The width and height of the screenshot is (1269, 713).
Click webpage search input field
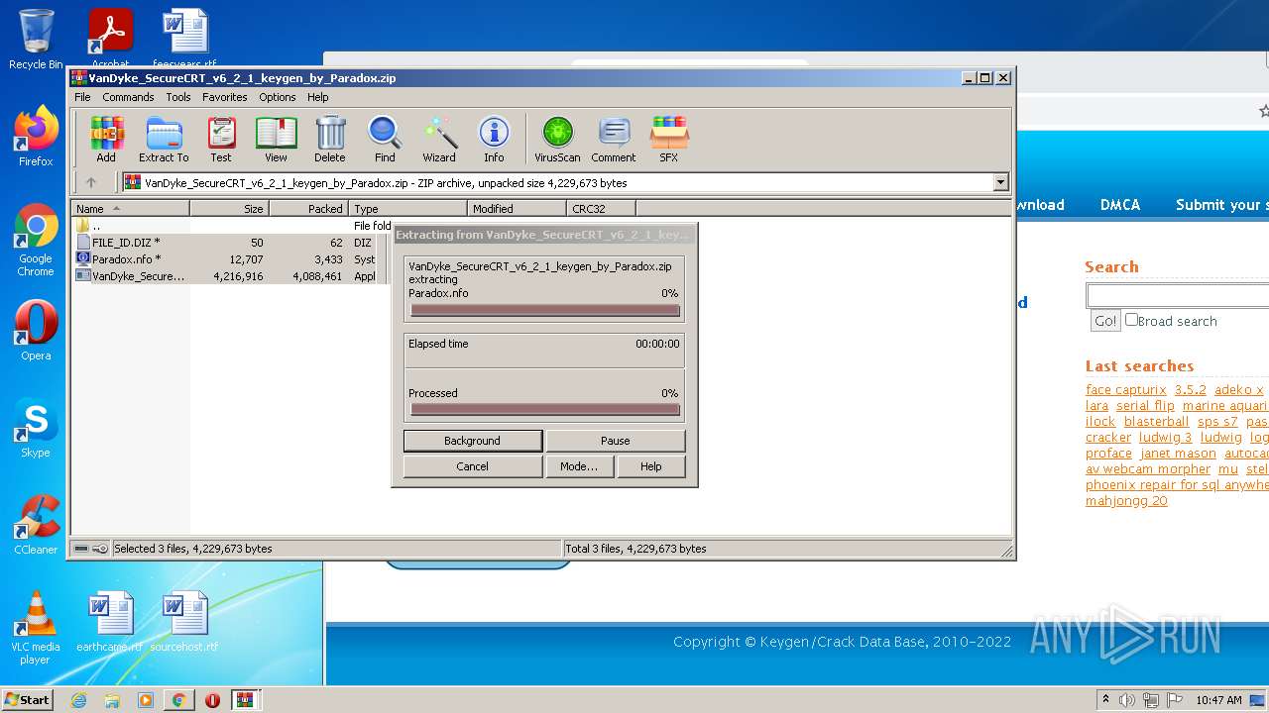(1178, 296)
